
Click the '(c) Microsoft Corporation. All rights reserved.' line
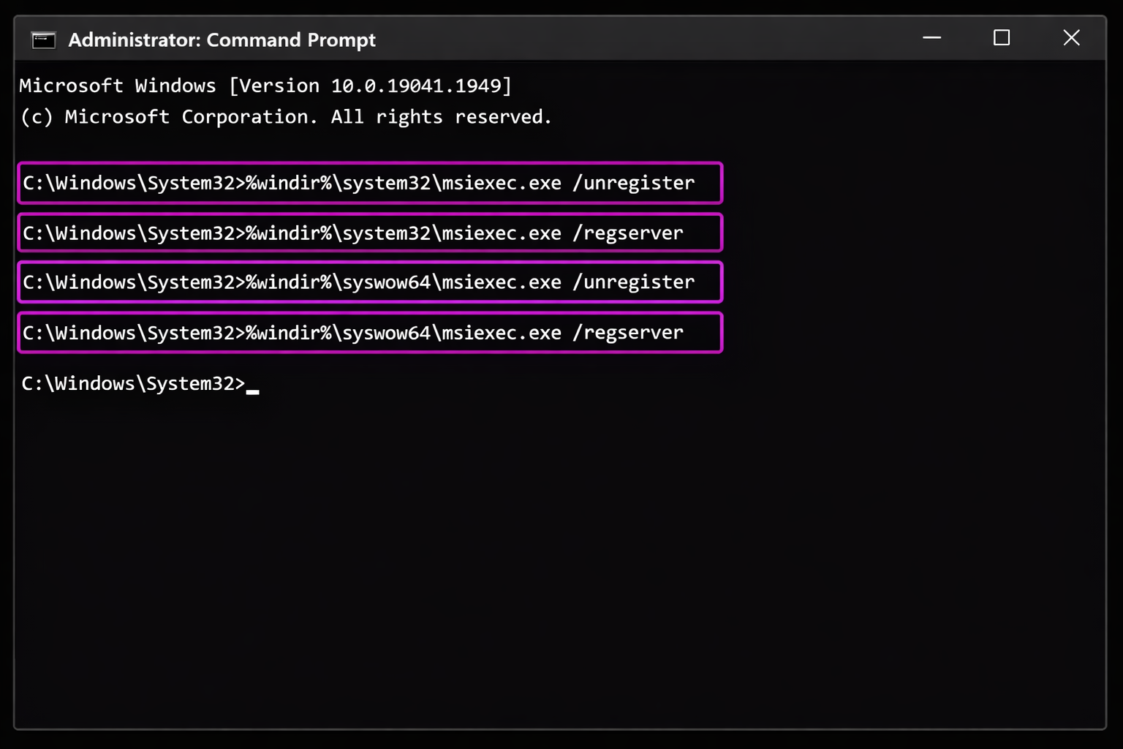point(286,117)
